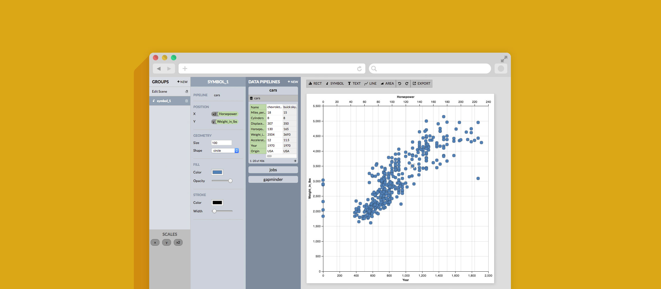Expand the gapminder data pipeline

273,180
